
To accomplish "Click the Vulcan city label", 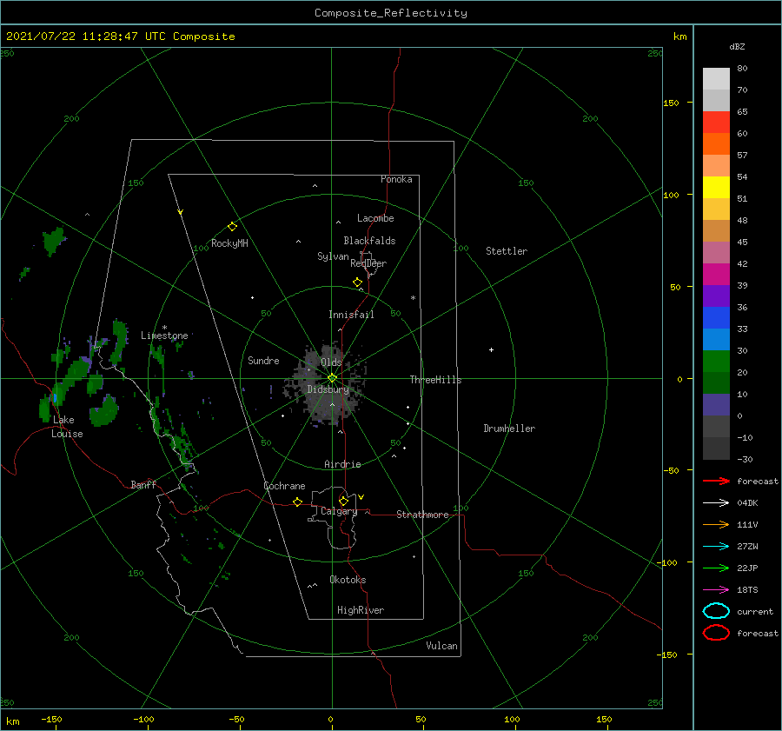I will click(x=442, y=646).
